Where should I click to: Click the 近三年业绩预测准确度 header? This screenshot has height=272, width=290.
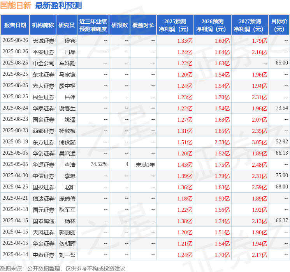pyautogui.click(x=93, y=25)
